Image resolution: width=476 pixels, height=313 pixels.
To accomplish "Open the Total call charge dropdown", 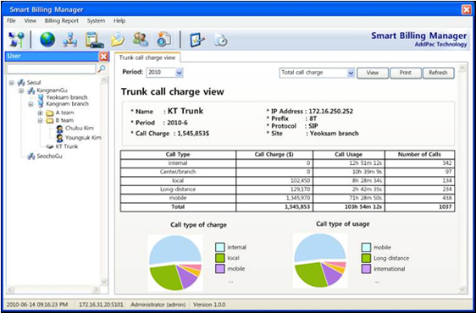I will click(351, 73).
